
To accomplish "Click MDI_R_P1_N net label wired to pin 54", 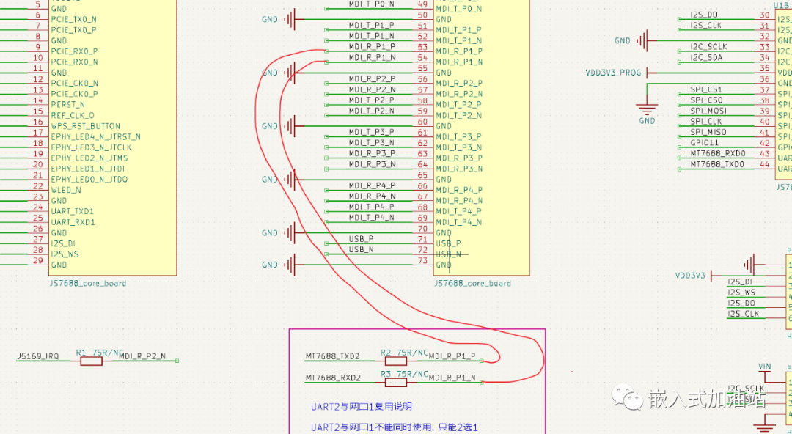I will pyautogui.click(x=372, y=58).
